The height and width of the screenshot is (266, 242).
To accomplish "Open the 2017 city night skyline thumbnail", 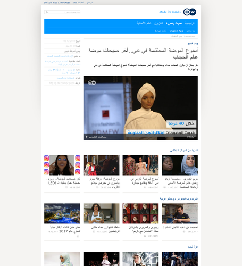I will 62,213.
